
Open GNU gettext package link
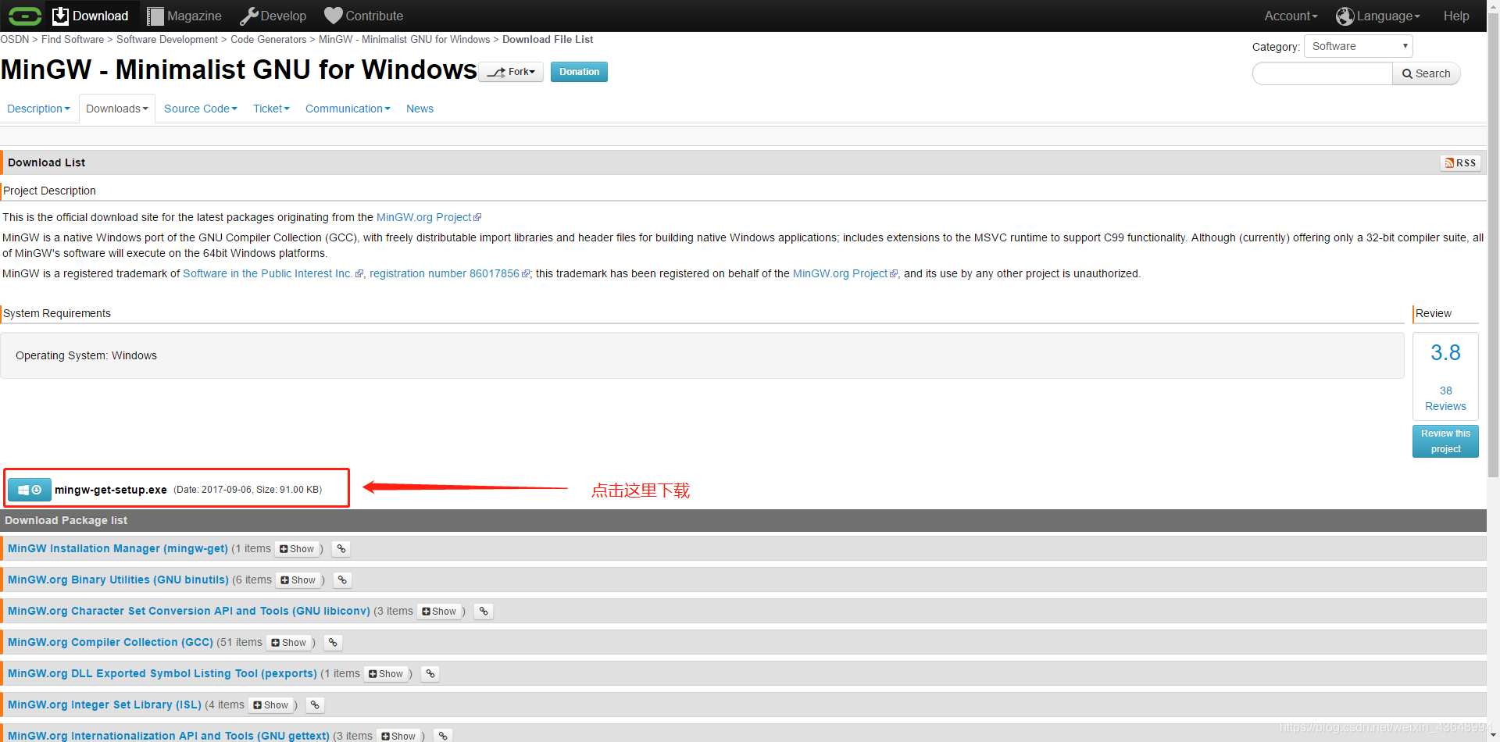[169, 736]
